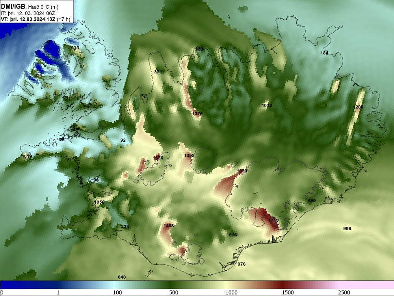Viewport: 394px width, 296px height.
Task: Click the 371 map label
Action: tap(158, 72)
